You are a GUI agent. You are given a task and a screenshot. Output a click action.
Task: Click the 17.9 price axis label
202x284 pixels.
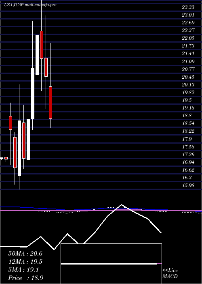(187, 139)
